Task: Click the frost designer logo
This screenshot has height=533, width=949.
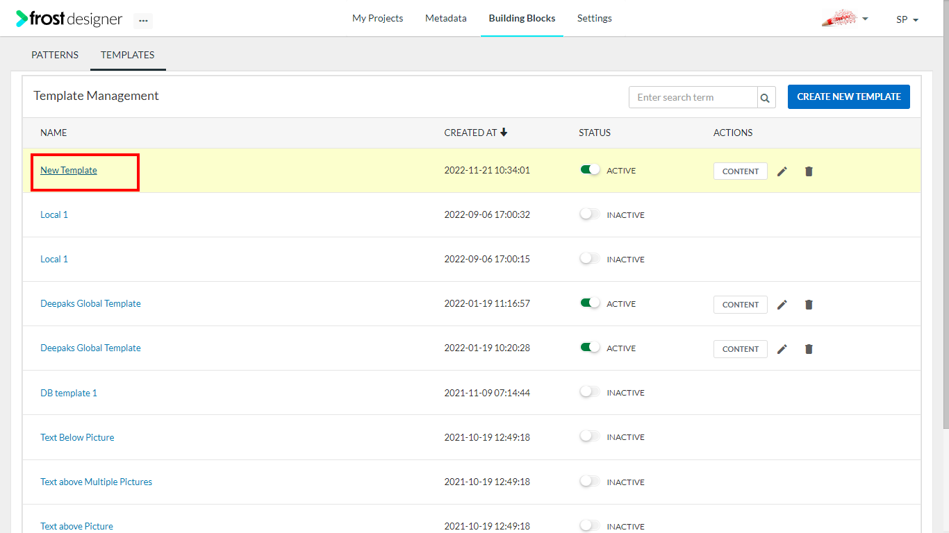Action: click(x=69, y=19)
